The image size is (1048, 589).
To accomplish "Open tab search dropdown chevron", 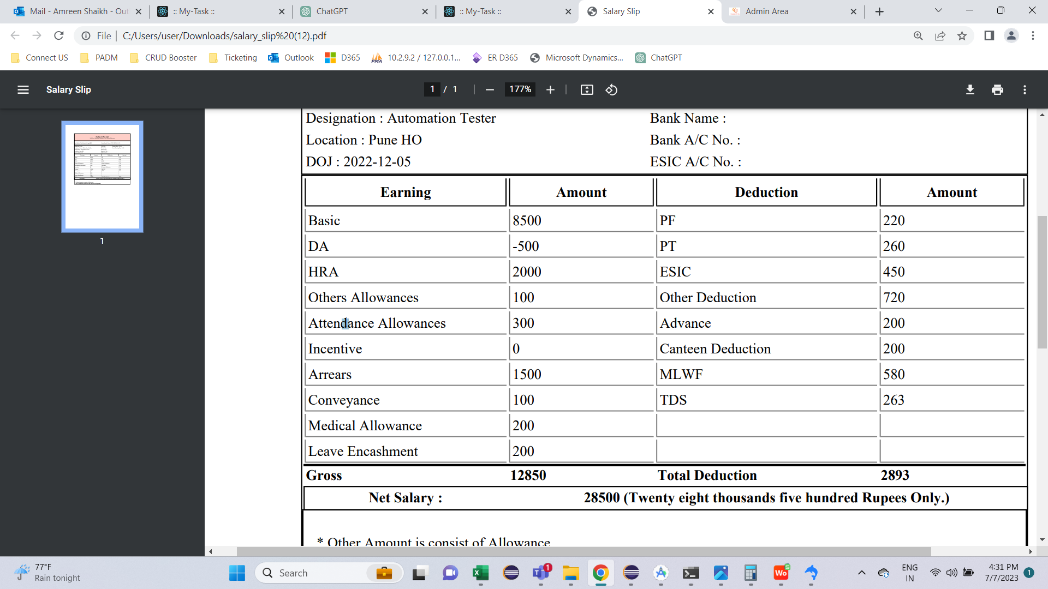I will pos(938,10).
